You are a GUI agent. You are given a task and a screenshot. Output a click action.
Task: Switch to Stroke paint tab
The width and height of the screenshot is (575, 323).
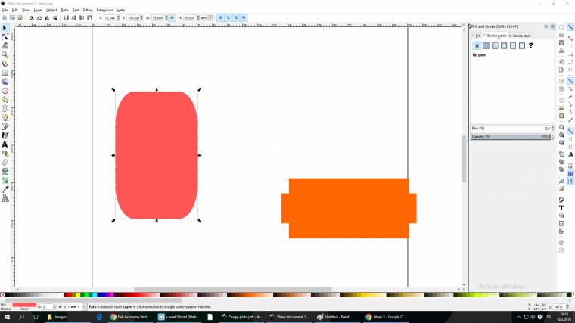pos(495,36)
